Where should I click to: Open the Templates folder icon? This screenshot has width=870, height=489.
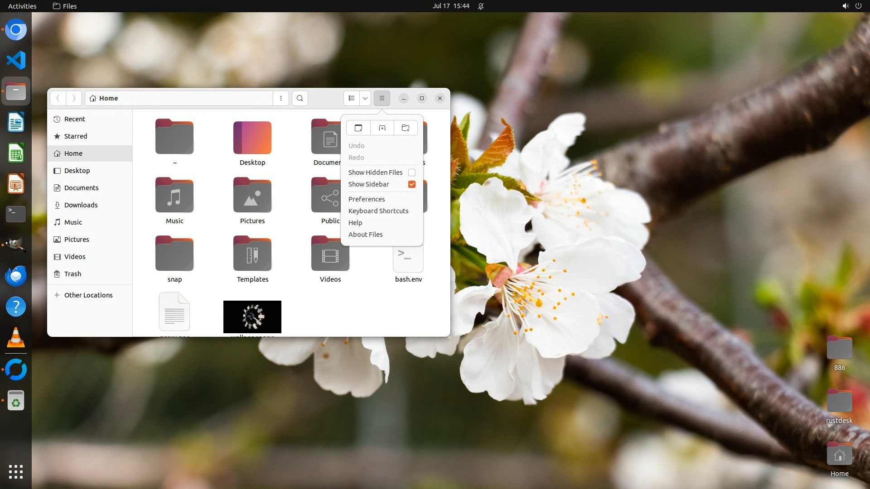[252, 254]
